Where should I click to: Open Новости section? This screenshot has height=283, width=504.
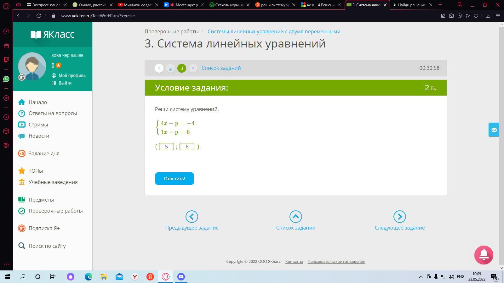tap(34, 136)
